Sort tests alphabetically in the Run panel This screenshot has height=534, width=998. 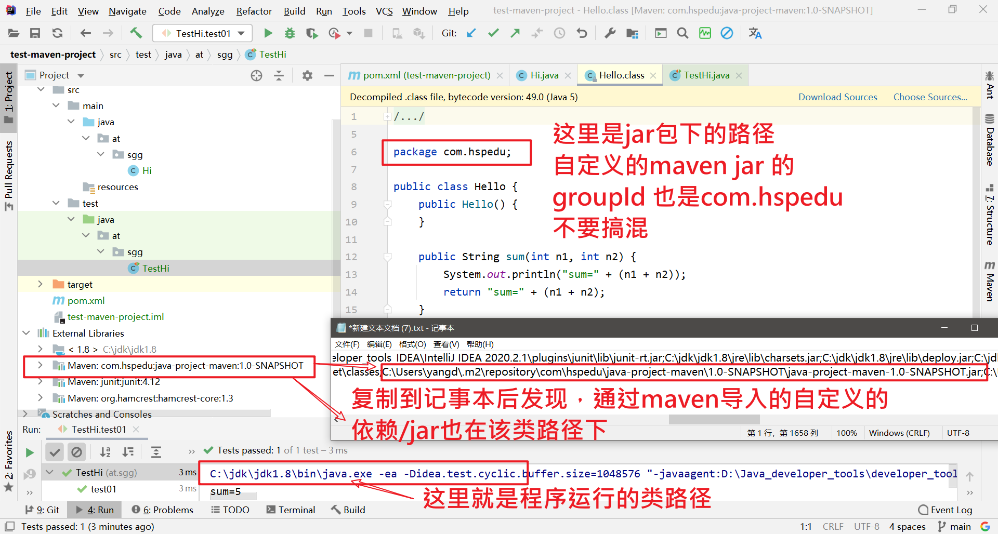click(x=105, y=452)
